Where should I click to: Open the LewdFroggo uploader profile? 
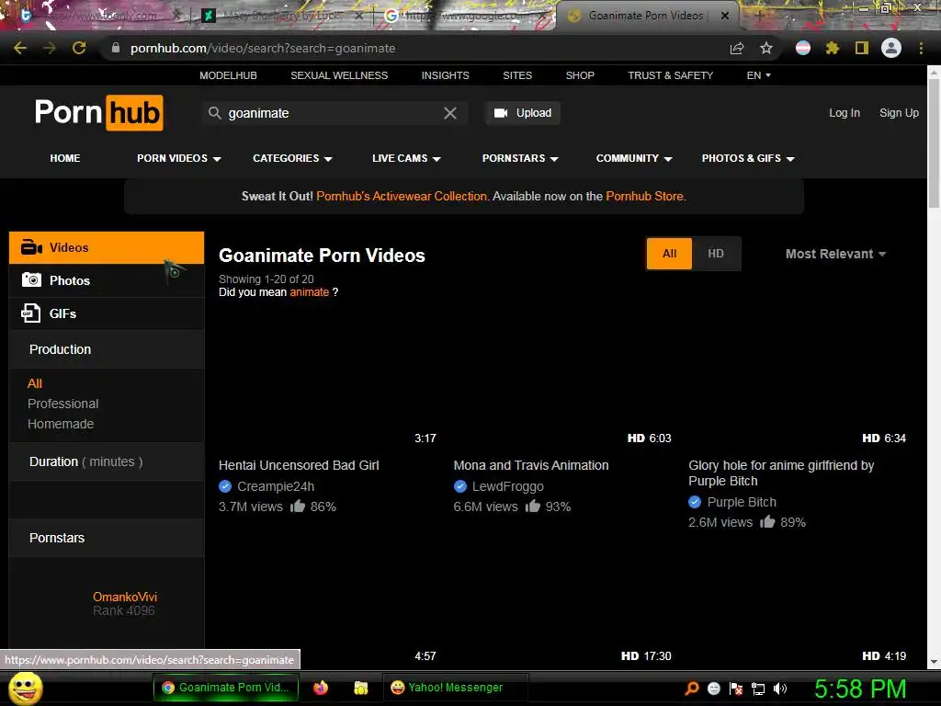coord(507,486)
